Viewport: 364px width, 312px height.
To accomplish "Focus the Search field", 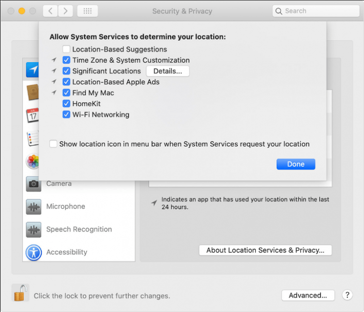I will click(x=316, y=11).
